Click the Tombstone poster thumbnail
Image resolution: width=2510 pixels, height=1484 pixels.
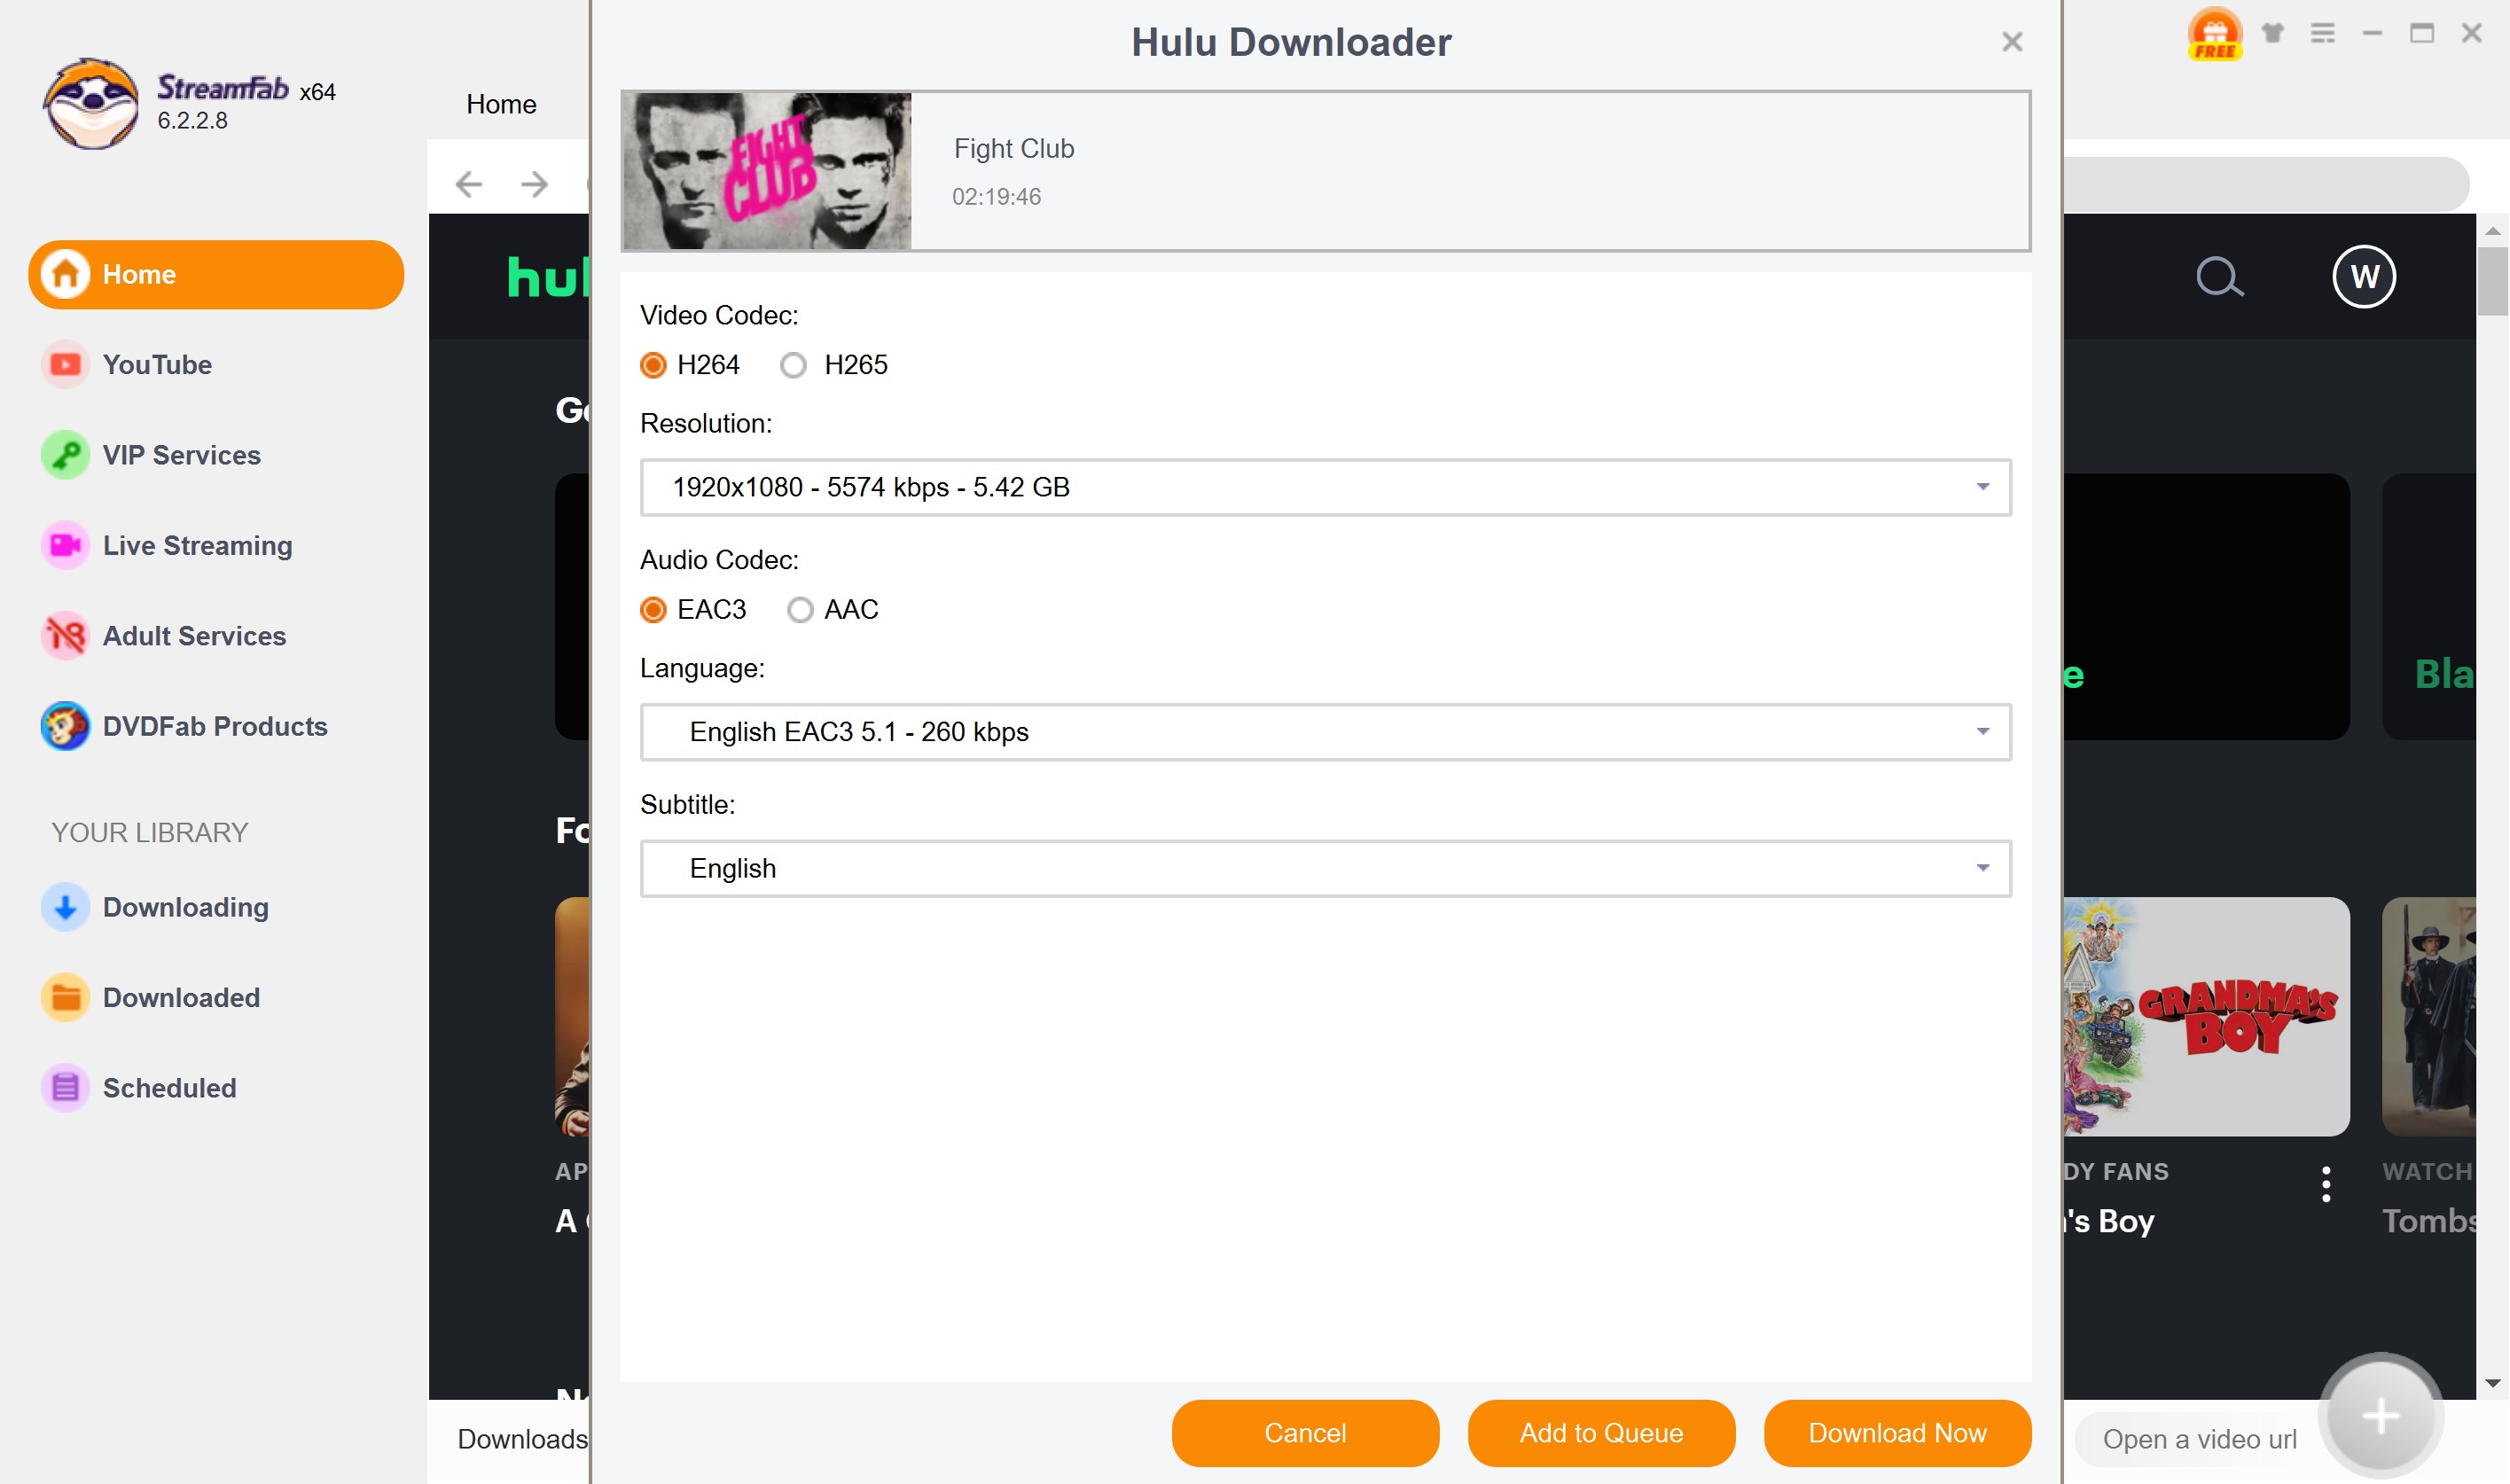tap(2429, 1016)
